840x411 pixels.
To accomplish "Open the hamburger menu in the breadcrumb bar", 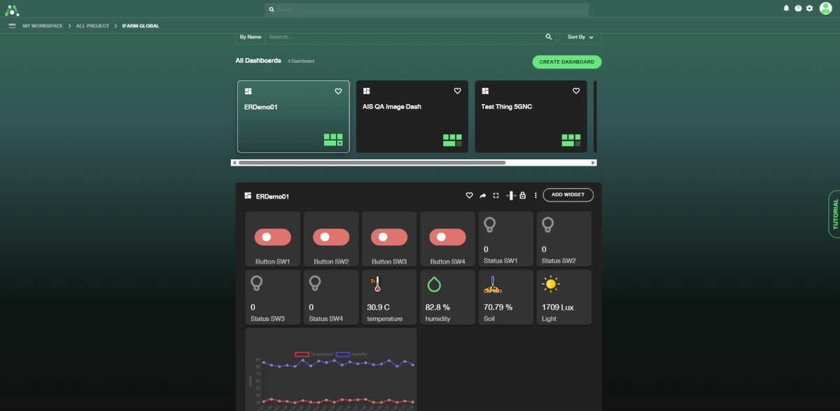I will point(12,26).
